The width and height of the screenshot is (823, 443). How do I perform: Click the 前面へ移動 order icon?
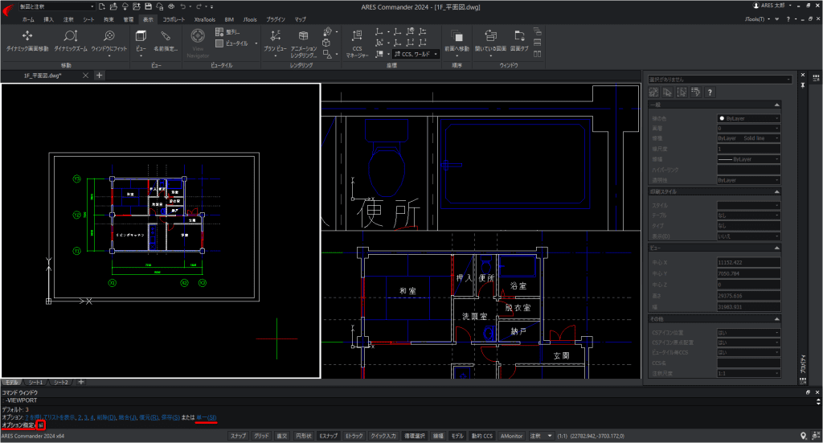(457, 41)
